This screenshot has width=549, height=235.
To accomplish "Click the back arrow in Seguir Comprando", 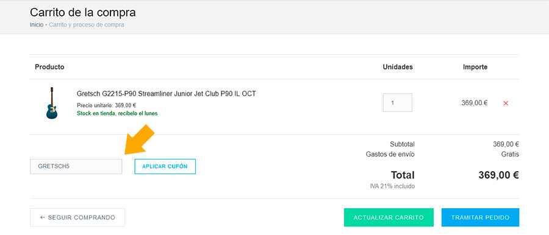I will click(x=42, y=217).
